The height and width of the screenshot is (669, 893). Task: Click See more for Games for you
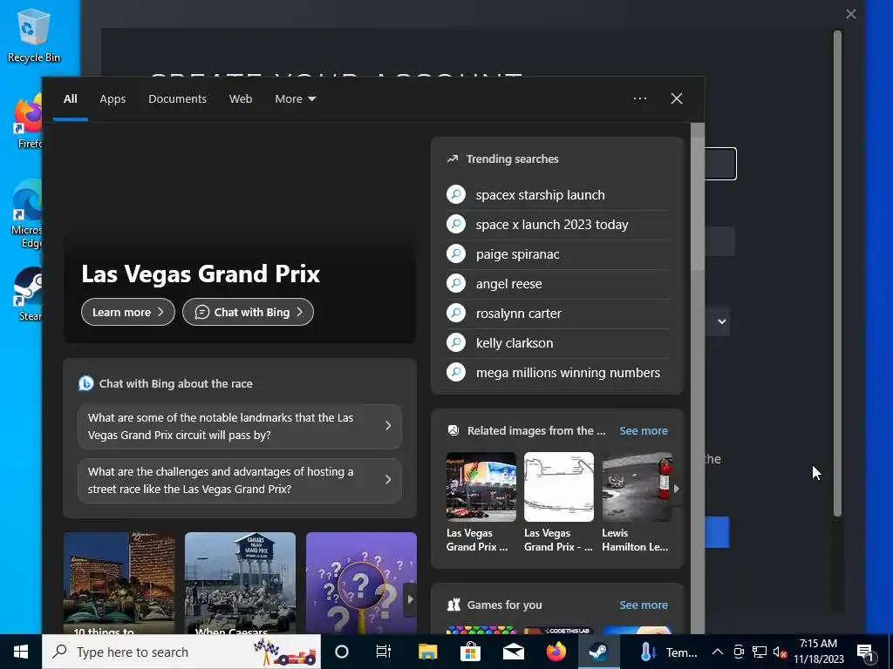(644, 605)
